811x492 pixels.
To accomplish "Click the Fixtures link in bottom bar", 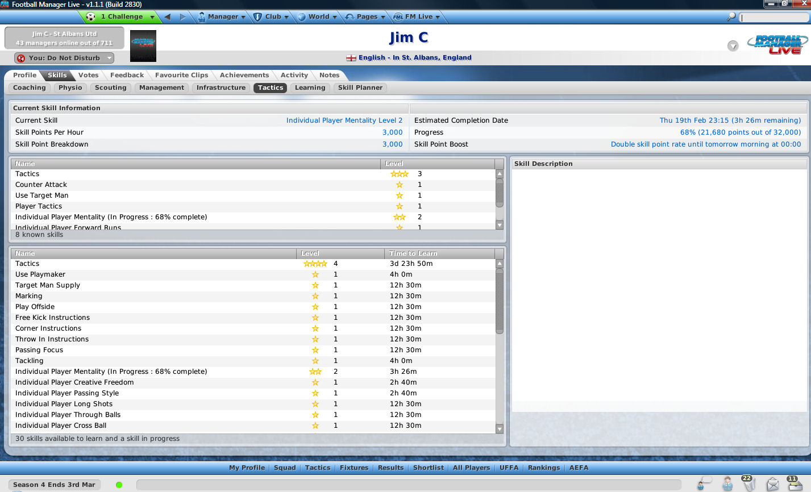I will [354, 468].
